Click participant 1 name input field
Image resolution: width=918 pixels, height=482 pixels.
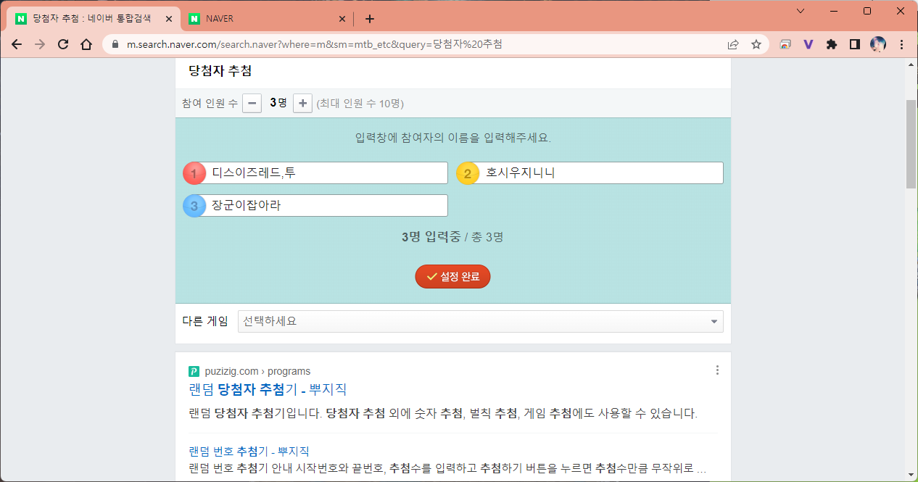click(326, 173)
